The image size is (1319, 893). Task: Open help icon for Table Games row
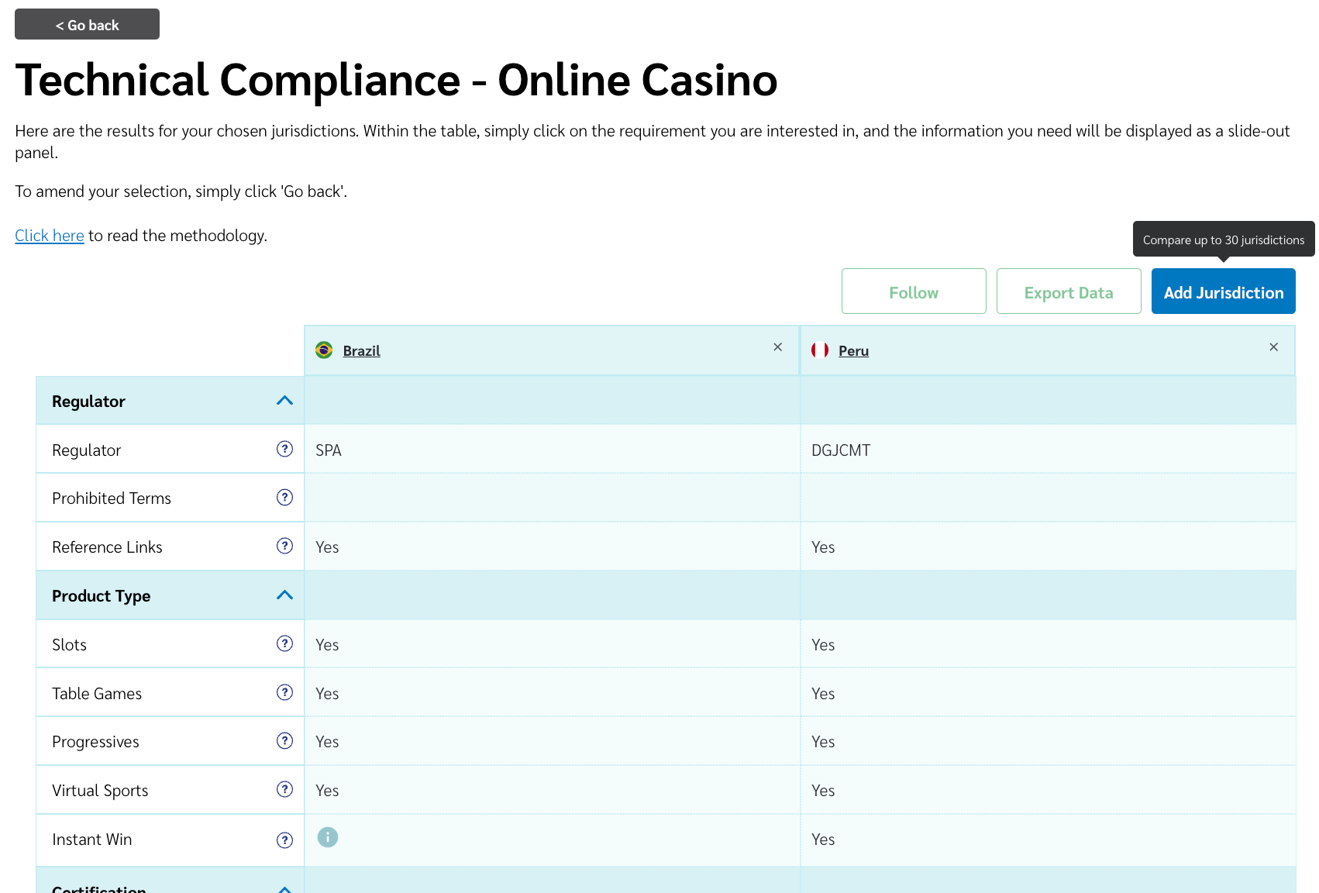coord(284,692)
